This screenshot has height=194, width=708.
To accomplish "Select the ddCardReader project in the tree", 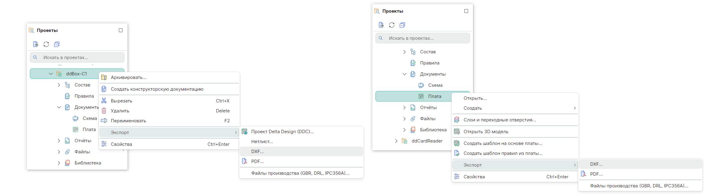I will (x=427, y=141).
